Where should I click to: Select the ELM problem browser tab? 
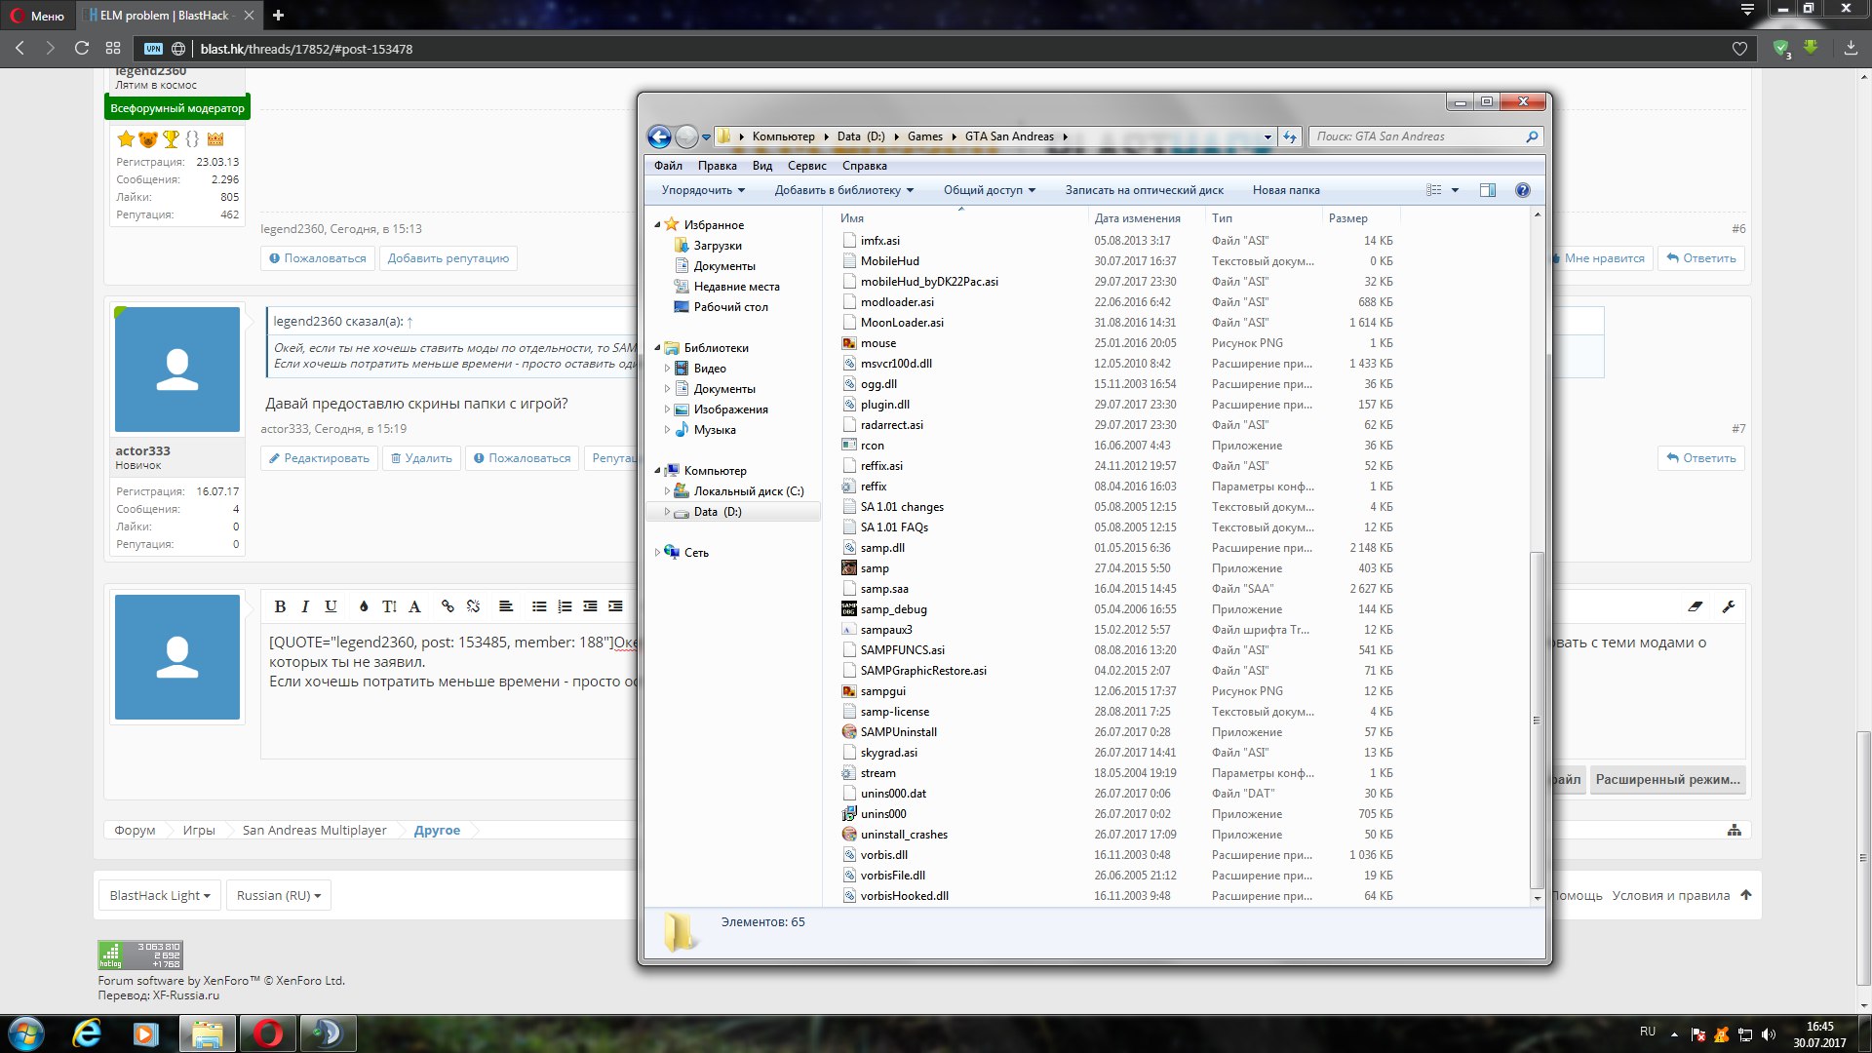168,15
